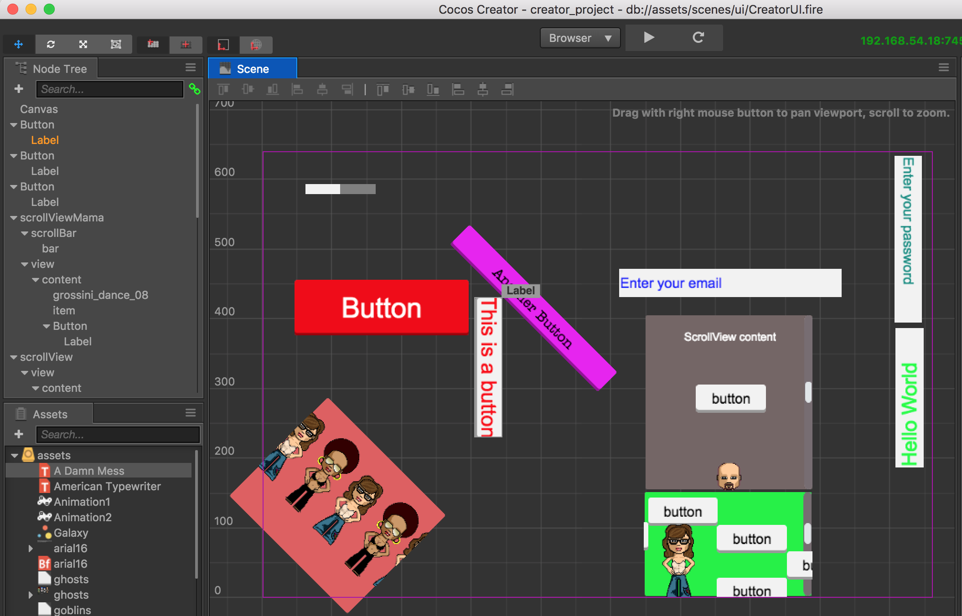Click the Assets search field

[118, 435]
